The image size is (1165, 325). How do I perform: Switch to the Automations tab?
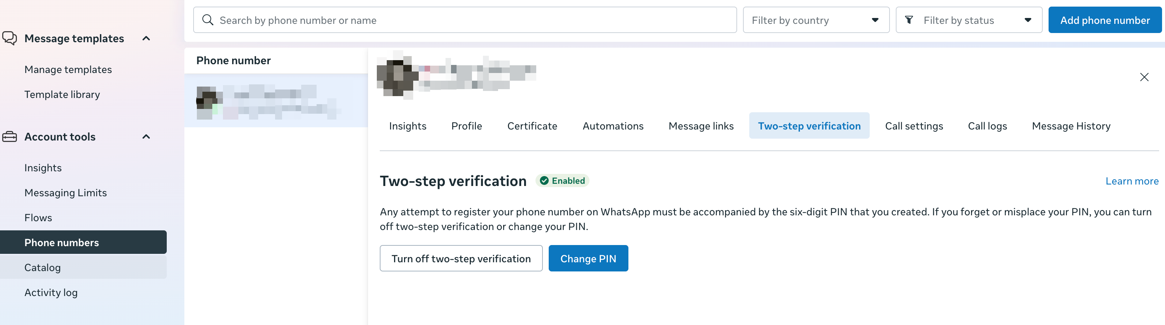tap(613, 126)
